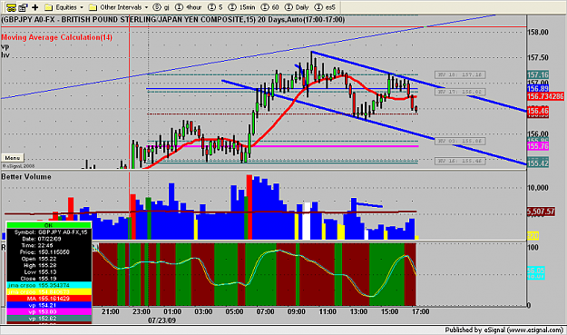Click the Time 22:45 row
Viewport: 567px width, 335px height.
tap(49, 245)
